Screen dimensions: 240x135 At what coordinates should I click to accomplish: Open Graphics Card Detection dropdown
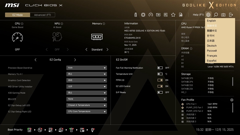87,80
